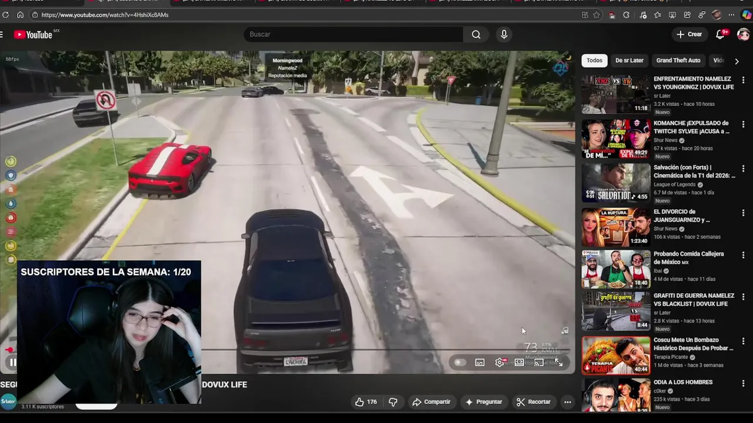The height and width of the screenshot is (423, 753).
Task: Open the browser screenshot capture tool
Action: tap(672, 15)
